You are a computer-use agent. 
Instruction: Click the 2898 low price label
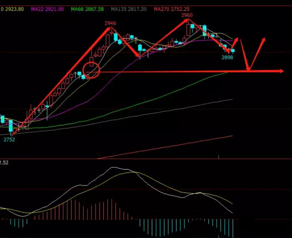pyautogui.click(x=227, y=57)
